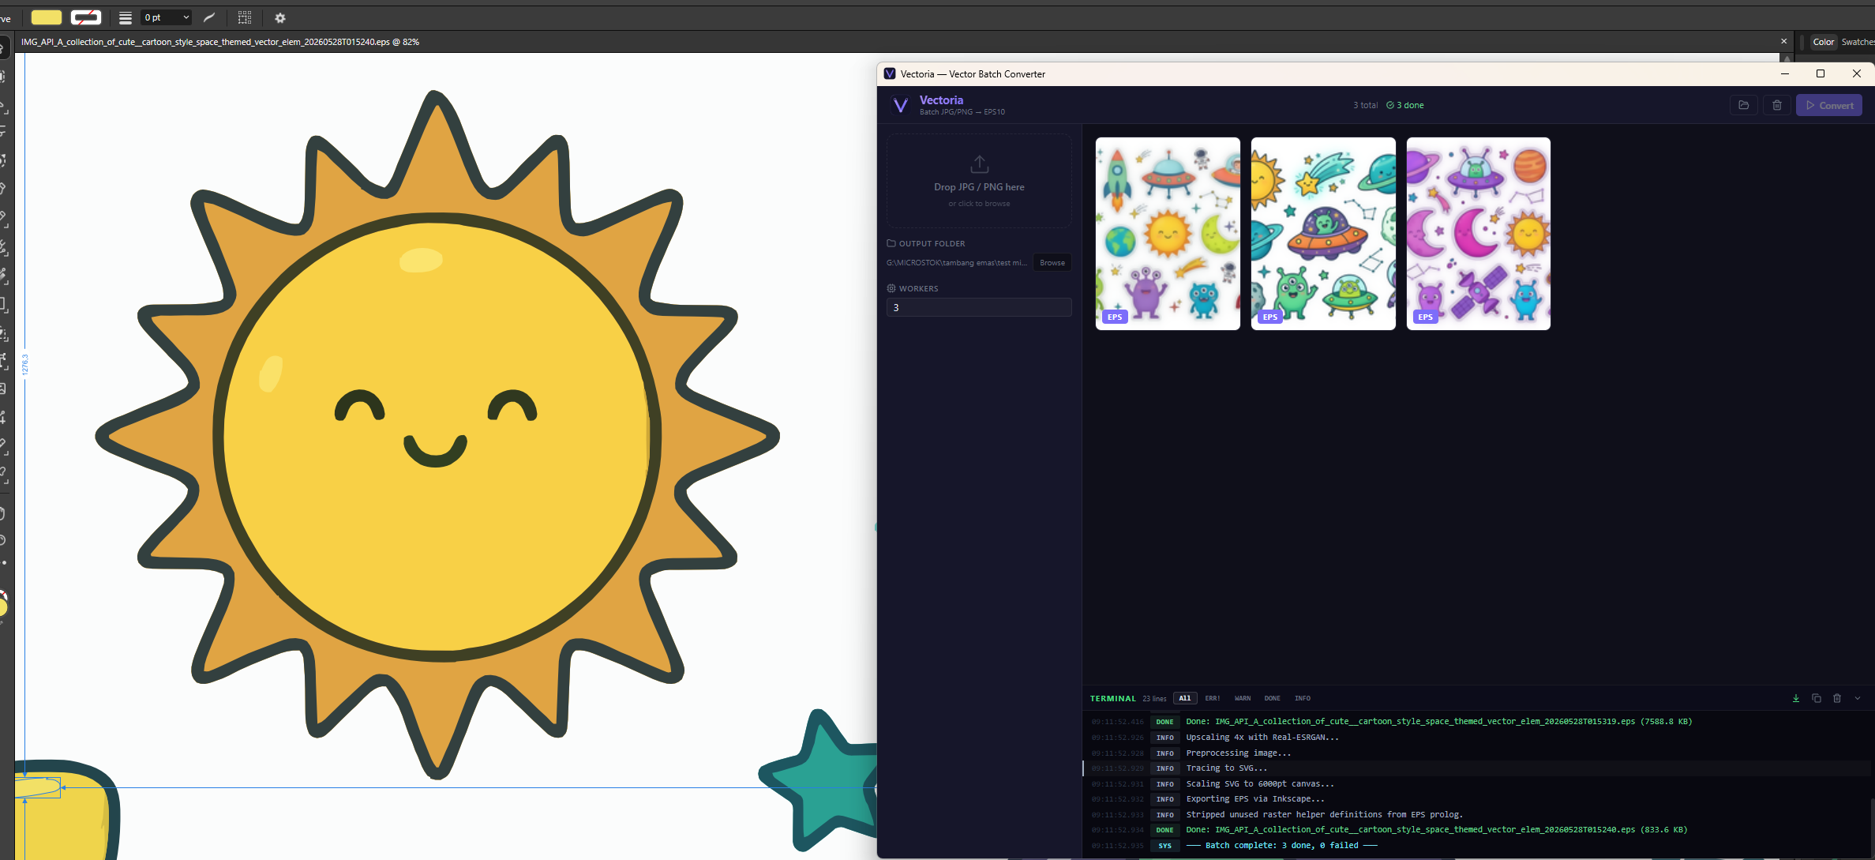The width and height of the screenshot is (1875, 860).
Task: Open the stroke line style icon
Action: click(x=126, y=17)
